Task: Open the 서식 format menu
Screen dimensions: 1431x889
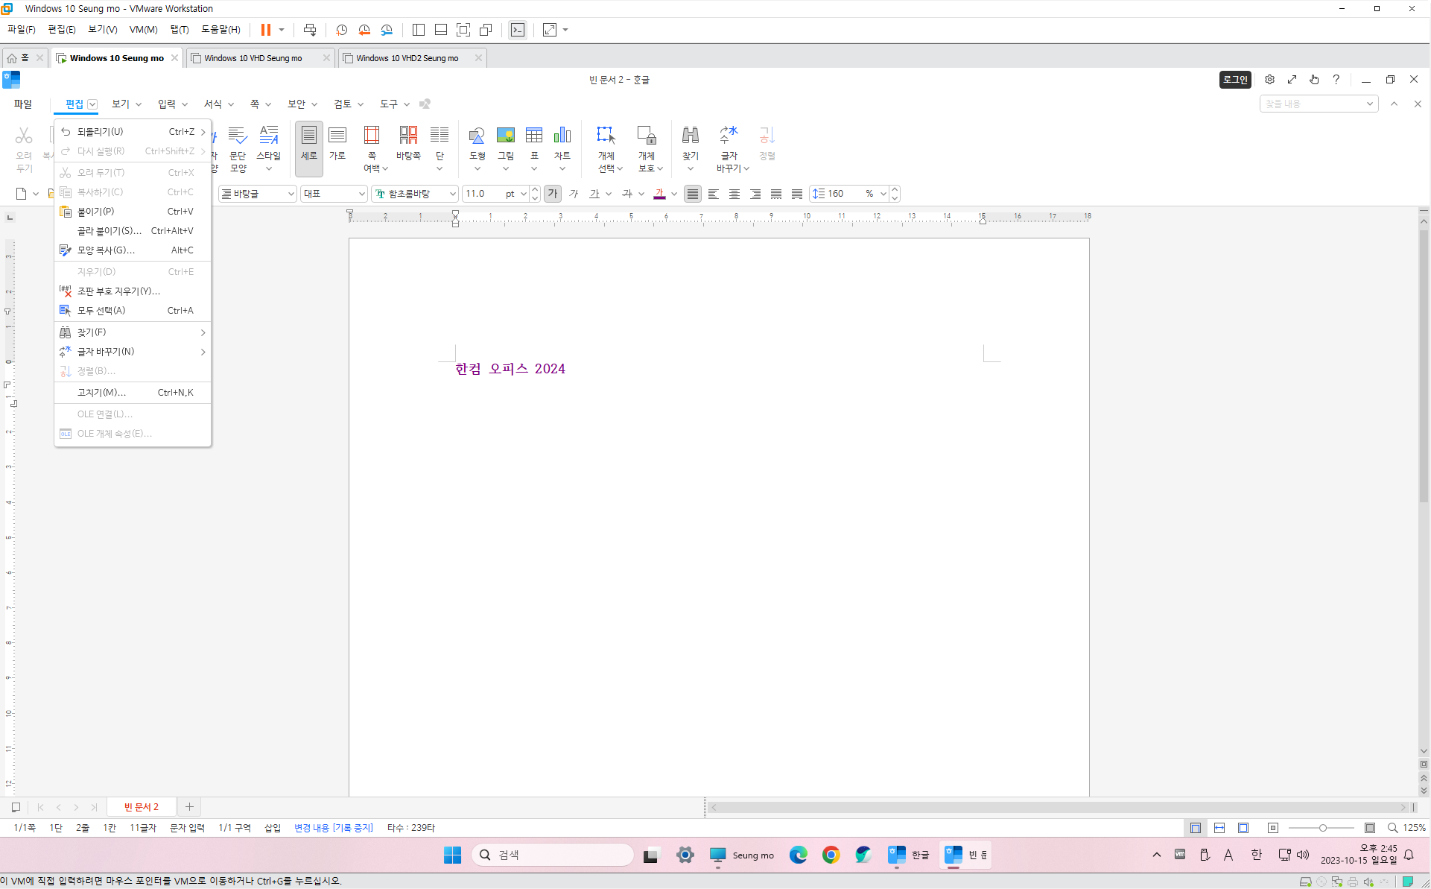Action: (213, 104)
